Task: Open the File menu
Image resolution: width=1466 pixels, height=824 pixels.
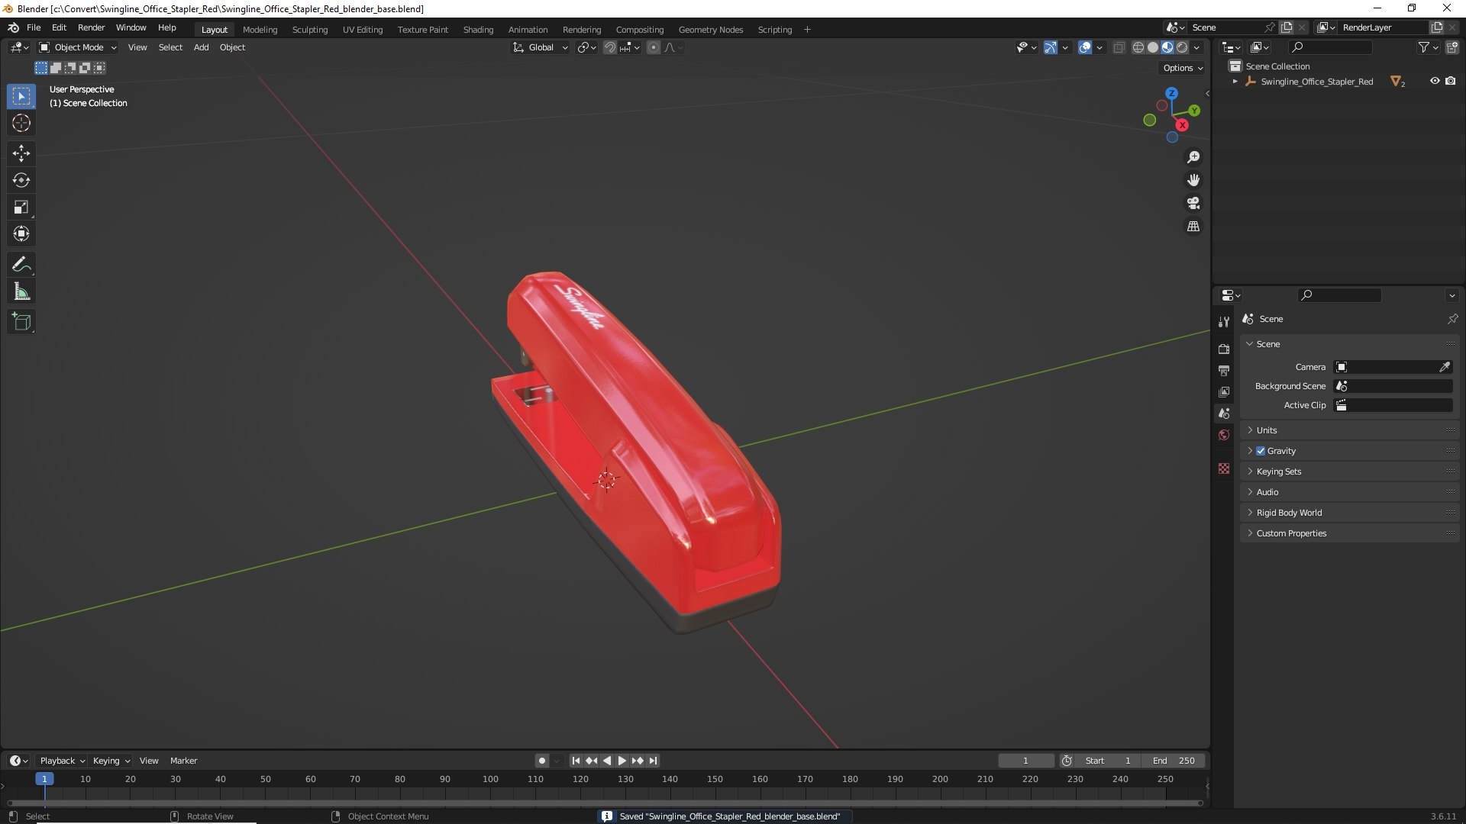Action: (34, 27)
